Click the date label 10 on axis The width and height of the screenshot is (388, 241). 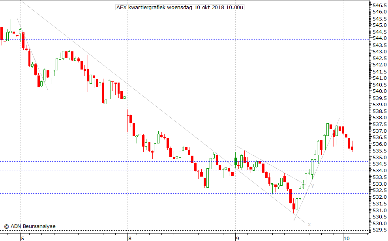[347, 239]
